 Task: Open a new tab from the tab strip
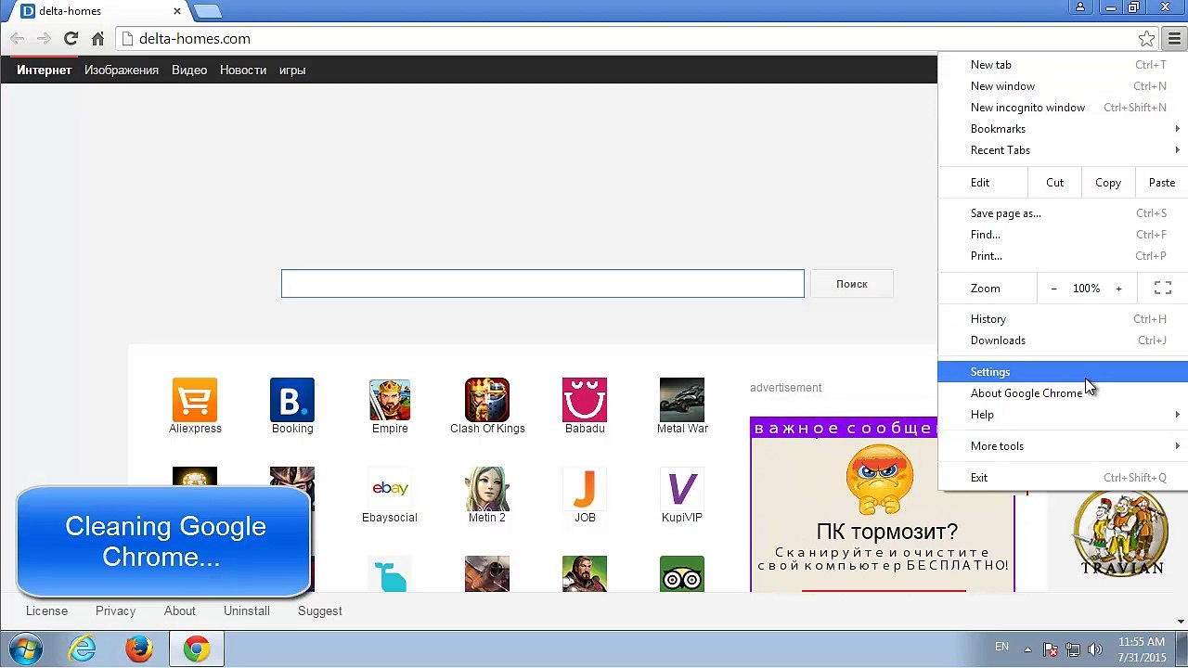[x=208, y=11]
